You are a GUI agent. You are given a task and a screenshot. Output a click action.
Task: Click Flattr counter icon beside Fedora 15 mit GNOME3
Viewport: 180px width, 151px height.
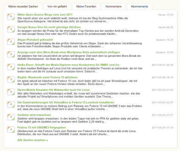pyautogui.click(x=11, y=129)
